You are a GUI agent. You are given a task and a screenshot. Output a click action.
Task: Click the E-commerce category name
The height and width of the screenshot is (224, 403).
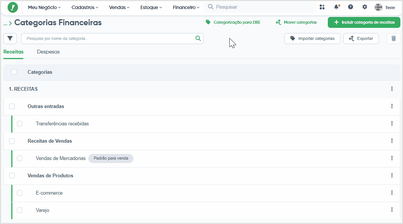(x=49, y=193)
